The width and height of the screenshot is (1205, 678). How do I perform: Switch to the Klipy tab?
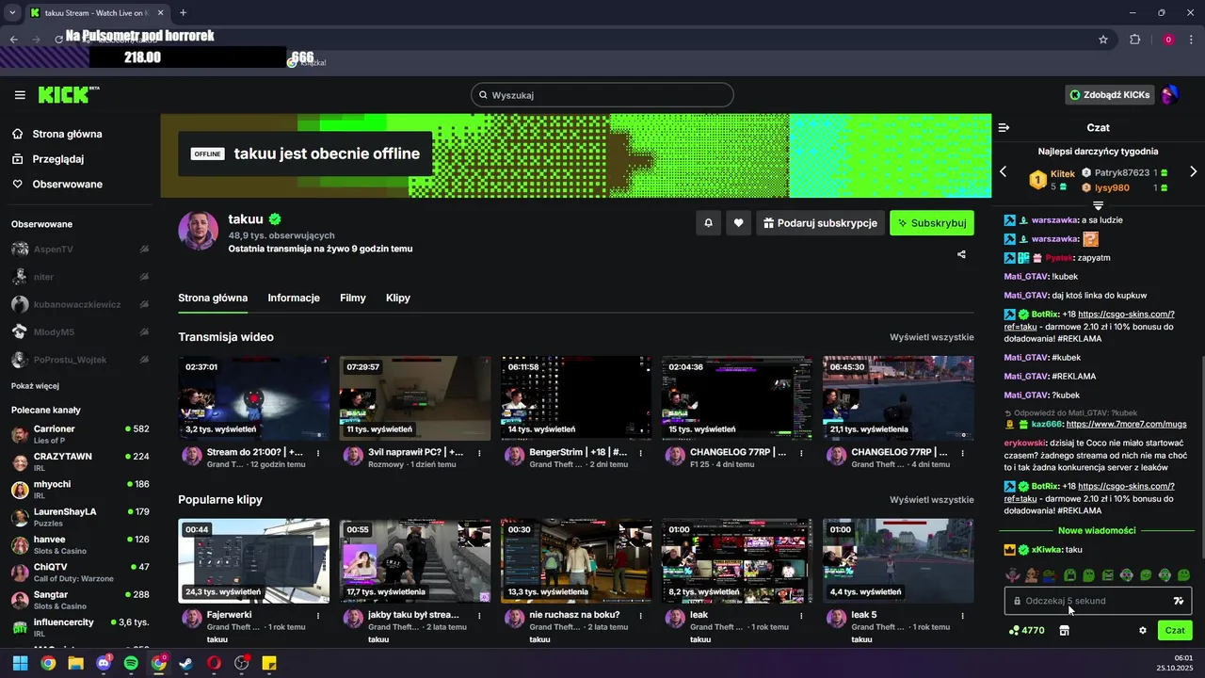pyautogui.click(x=398, y=298)
